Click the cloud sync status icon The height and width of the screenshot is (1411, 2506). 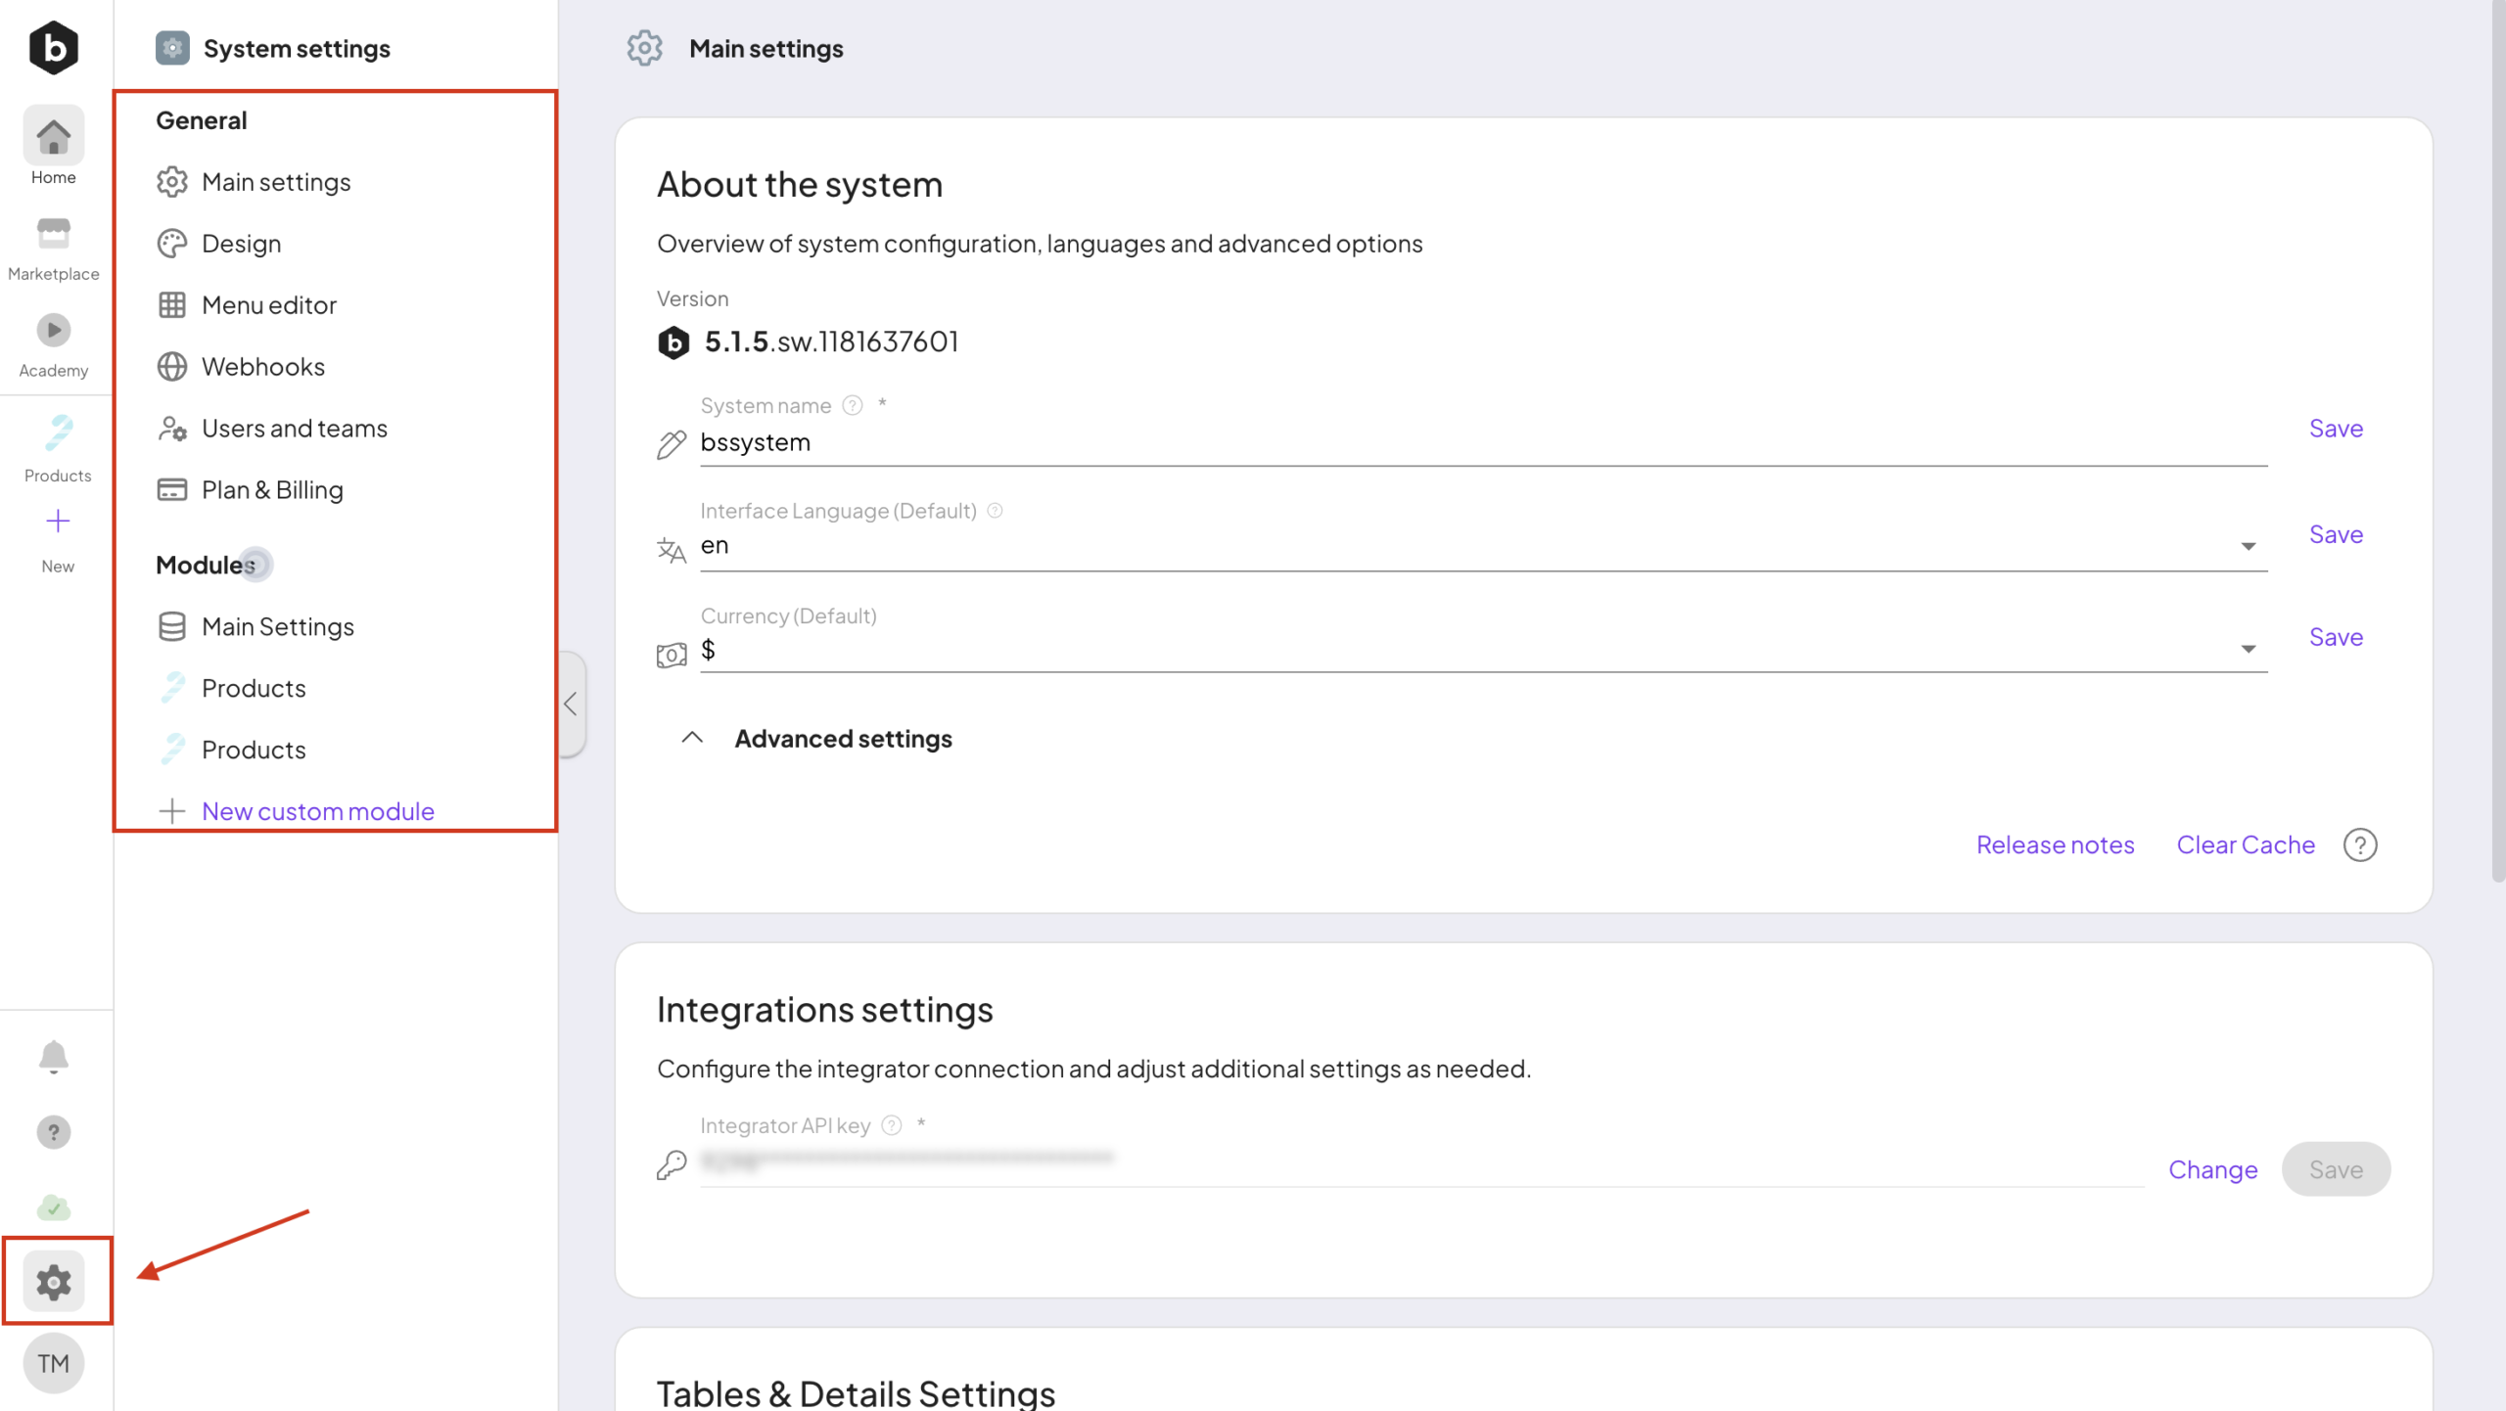tap(54, 1207)
